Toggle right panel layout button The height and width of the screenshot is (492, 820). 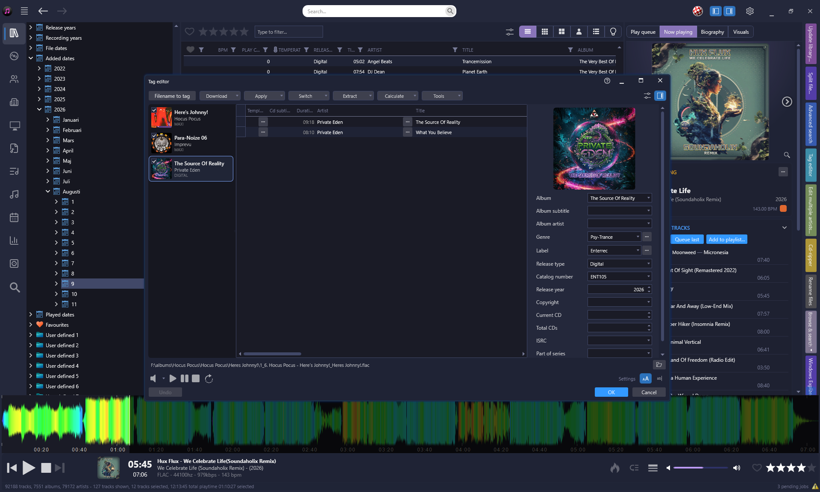[x=729, y=11]
